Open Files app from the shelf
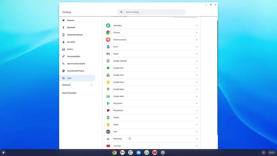This screenshot has height=156, width=277. tap(139, 152)
